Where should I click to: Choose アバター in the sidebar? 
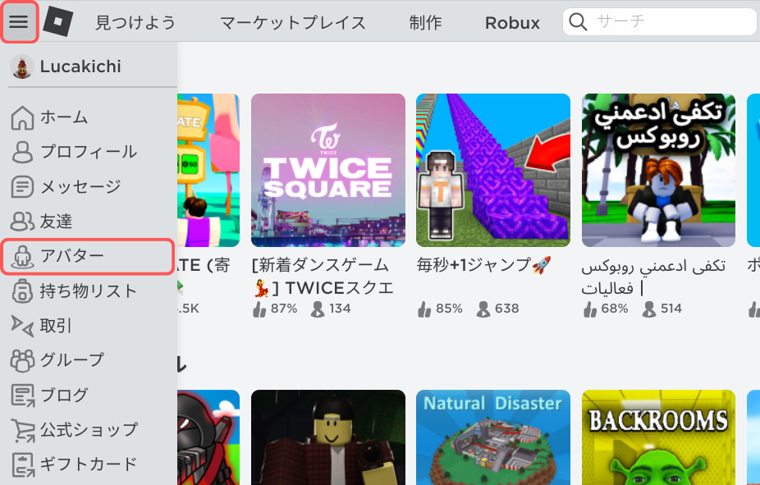tap(88, 256)
